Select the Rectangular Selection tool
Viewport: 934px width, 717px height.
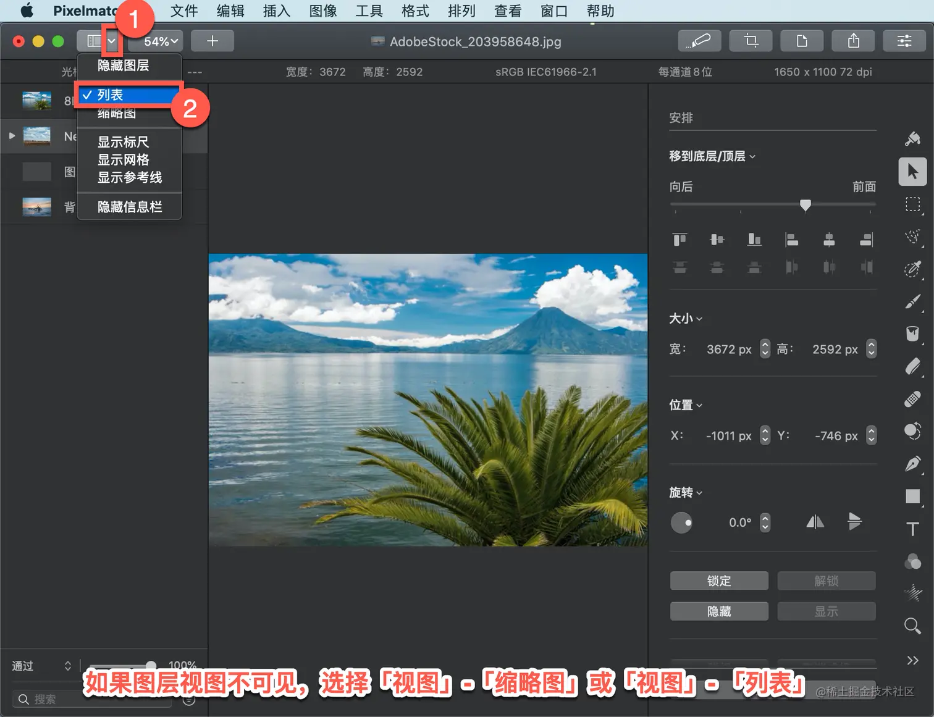[912, 204]
